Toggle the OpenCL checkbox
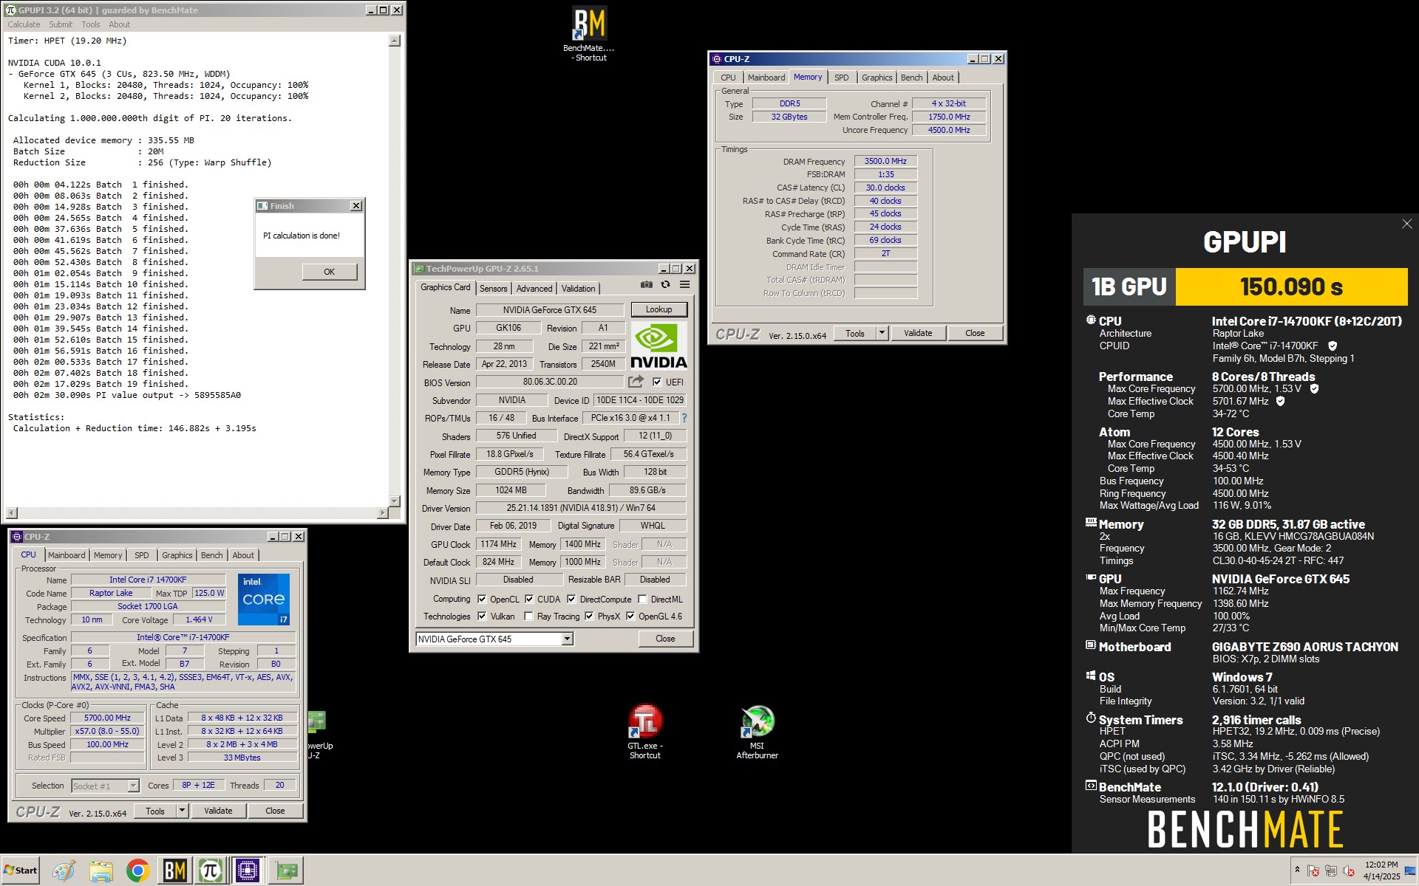1419x886 pixels. pyautogui.click(x=482, y=599)
